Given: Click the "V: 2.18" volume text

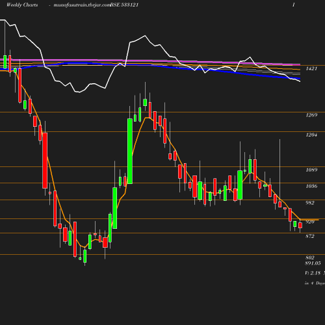Looking at the screenshot, I should [x=313, y=273].
